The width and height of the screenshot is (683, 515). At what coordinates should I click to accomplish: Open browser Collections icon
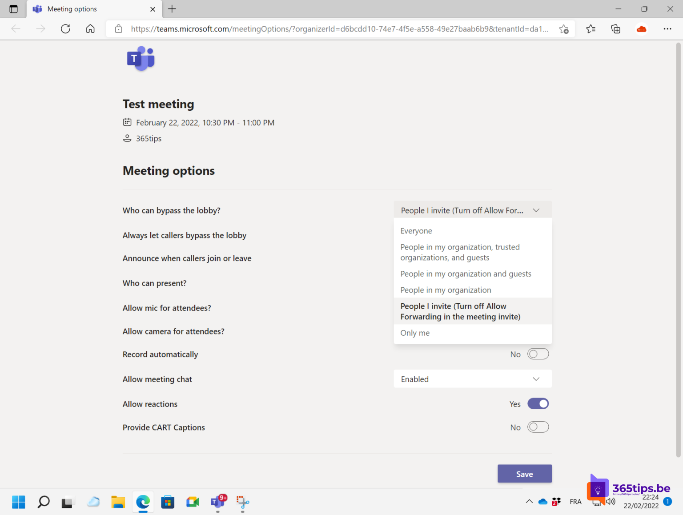(x=615, y=28)
